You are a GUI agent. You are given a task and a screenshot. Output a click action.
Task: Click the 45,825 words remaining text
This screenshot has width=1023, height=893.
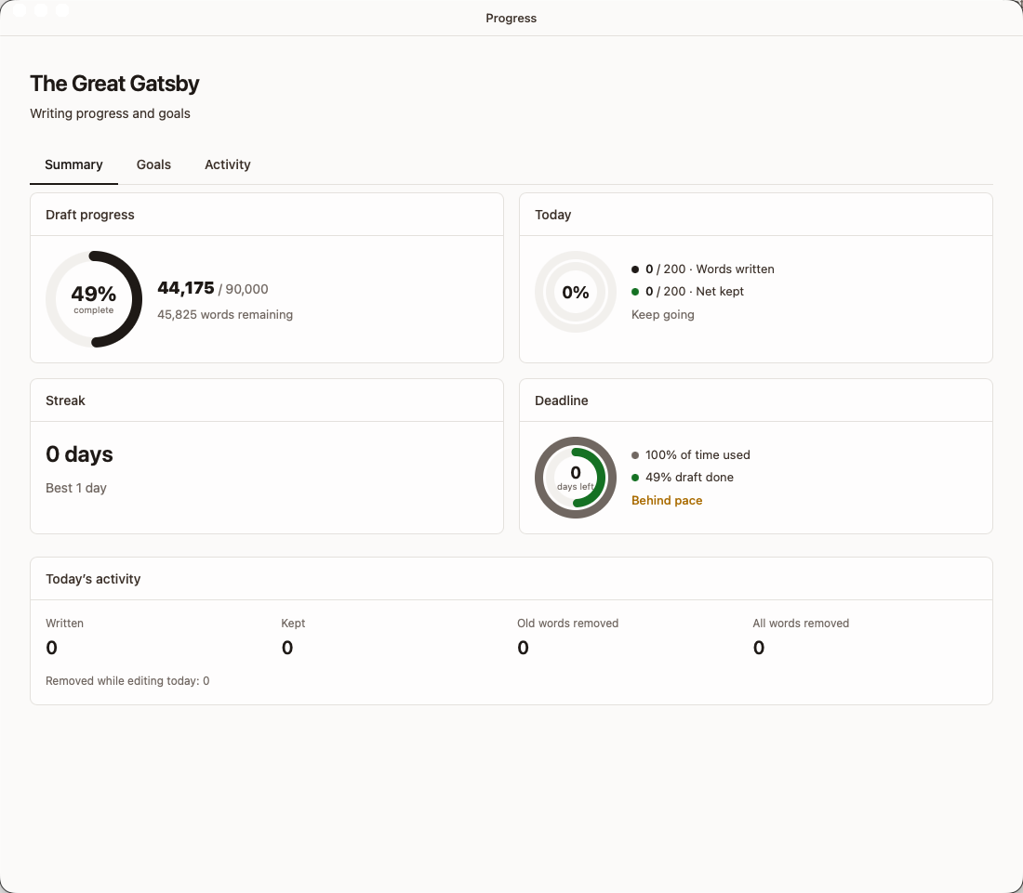[x=225, y=315]
